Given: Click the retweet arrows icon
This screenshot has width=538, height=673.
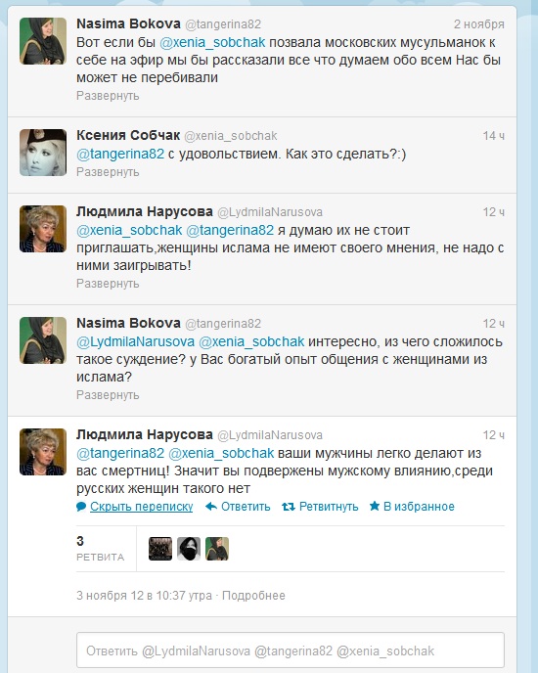Looking at the screenshot, I should coord(289,507).
